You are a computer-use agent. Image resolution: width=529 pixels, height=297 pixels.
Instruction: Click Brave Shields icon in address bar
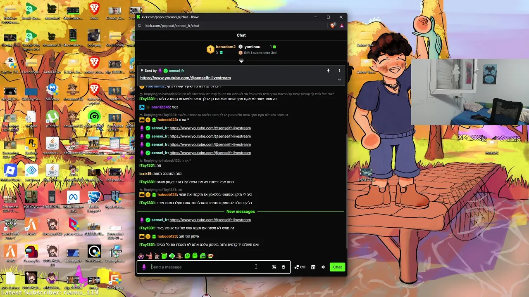(333, 26)
